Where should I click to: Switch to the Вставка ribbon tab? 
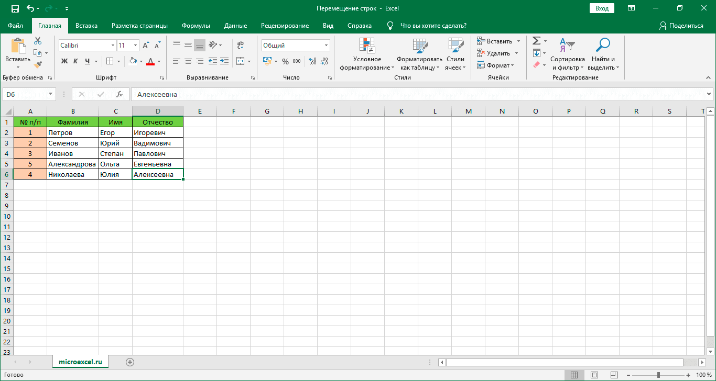tap(86, 25)
